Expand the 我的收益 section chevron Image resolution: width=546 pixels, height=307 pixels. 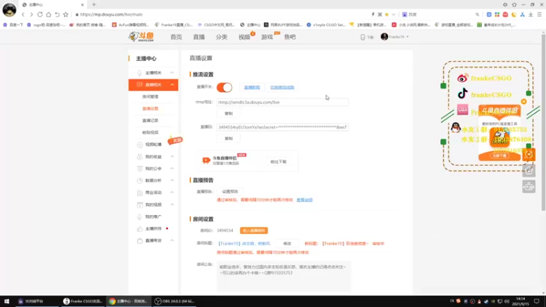point(172,157)
